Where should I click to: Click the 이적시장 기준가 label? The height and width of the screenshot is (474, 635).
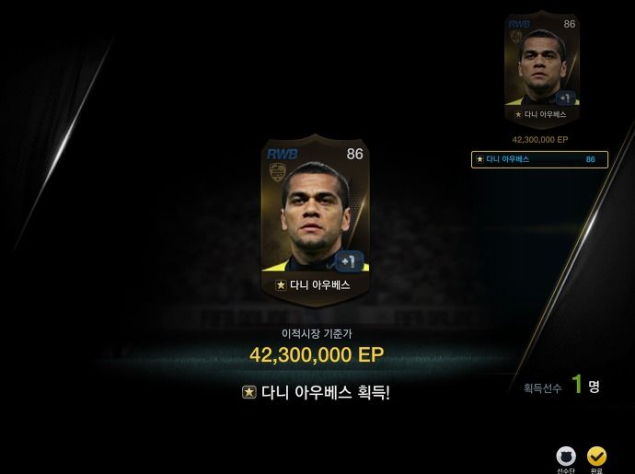click(317, 334)
